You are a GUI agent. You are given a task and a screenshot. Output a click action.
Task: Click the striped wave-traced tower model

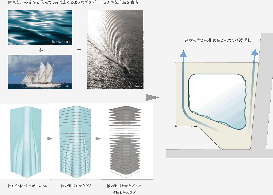tap(75, 142)
